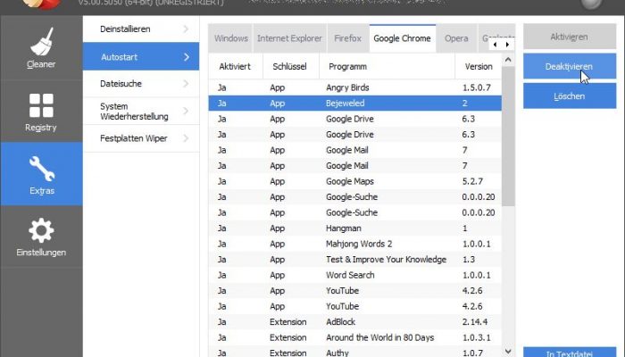Open the Registry section grid icon
The height and width of the screenshot is (357, 625).
(x=41, y=105)
